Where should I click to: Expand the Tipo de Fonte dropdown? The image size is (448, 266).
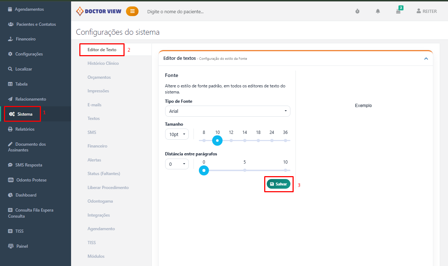tap(228, 111)
